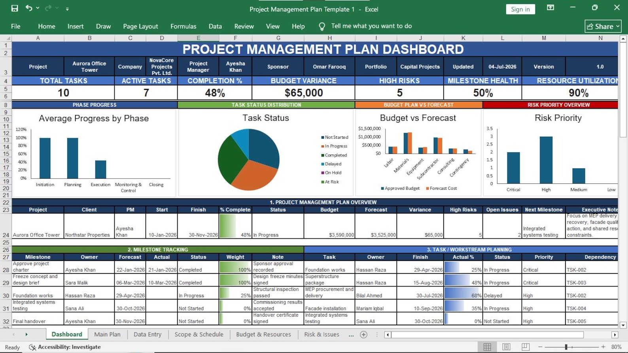
Task: Select row 24 header
Action: tap(6, 226)
